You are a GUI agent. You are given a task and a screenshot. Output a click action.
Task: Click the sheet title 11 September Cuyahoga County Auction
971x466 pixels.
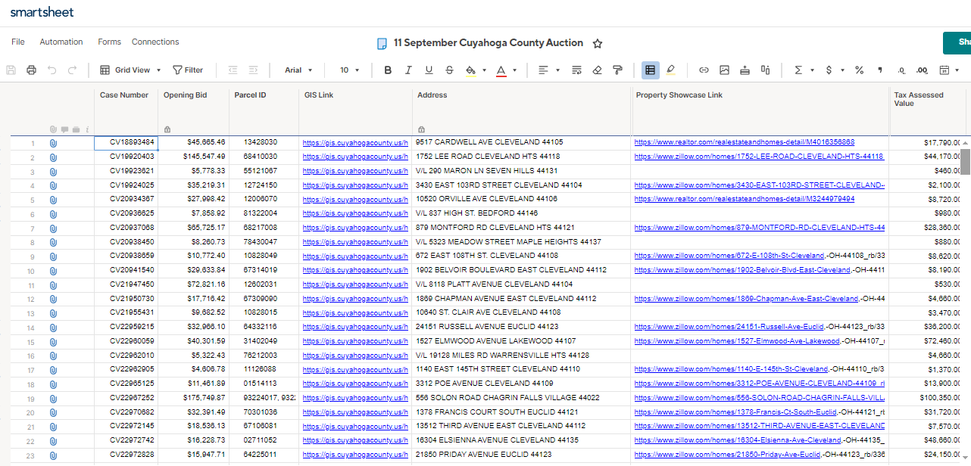pos(489,43)
